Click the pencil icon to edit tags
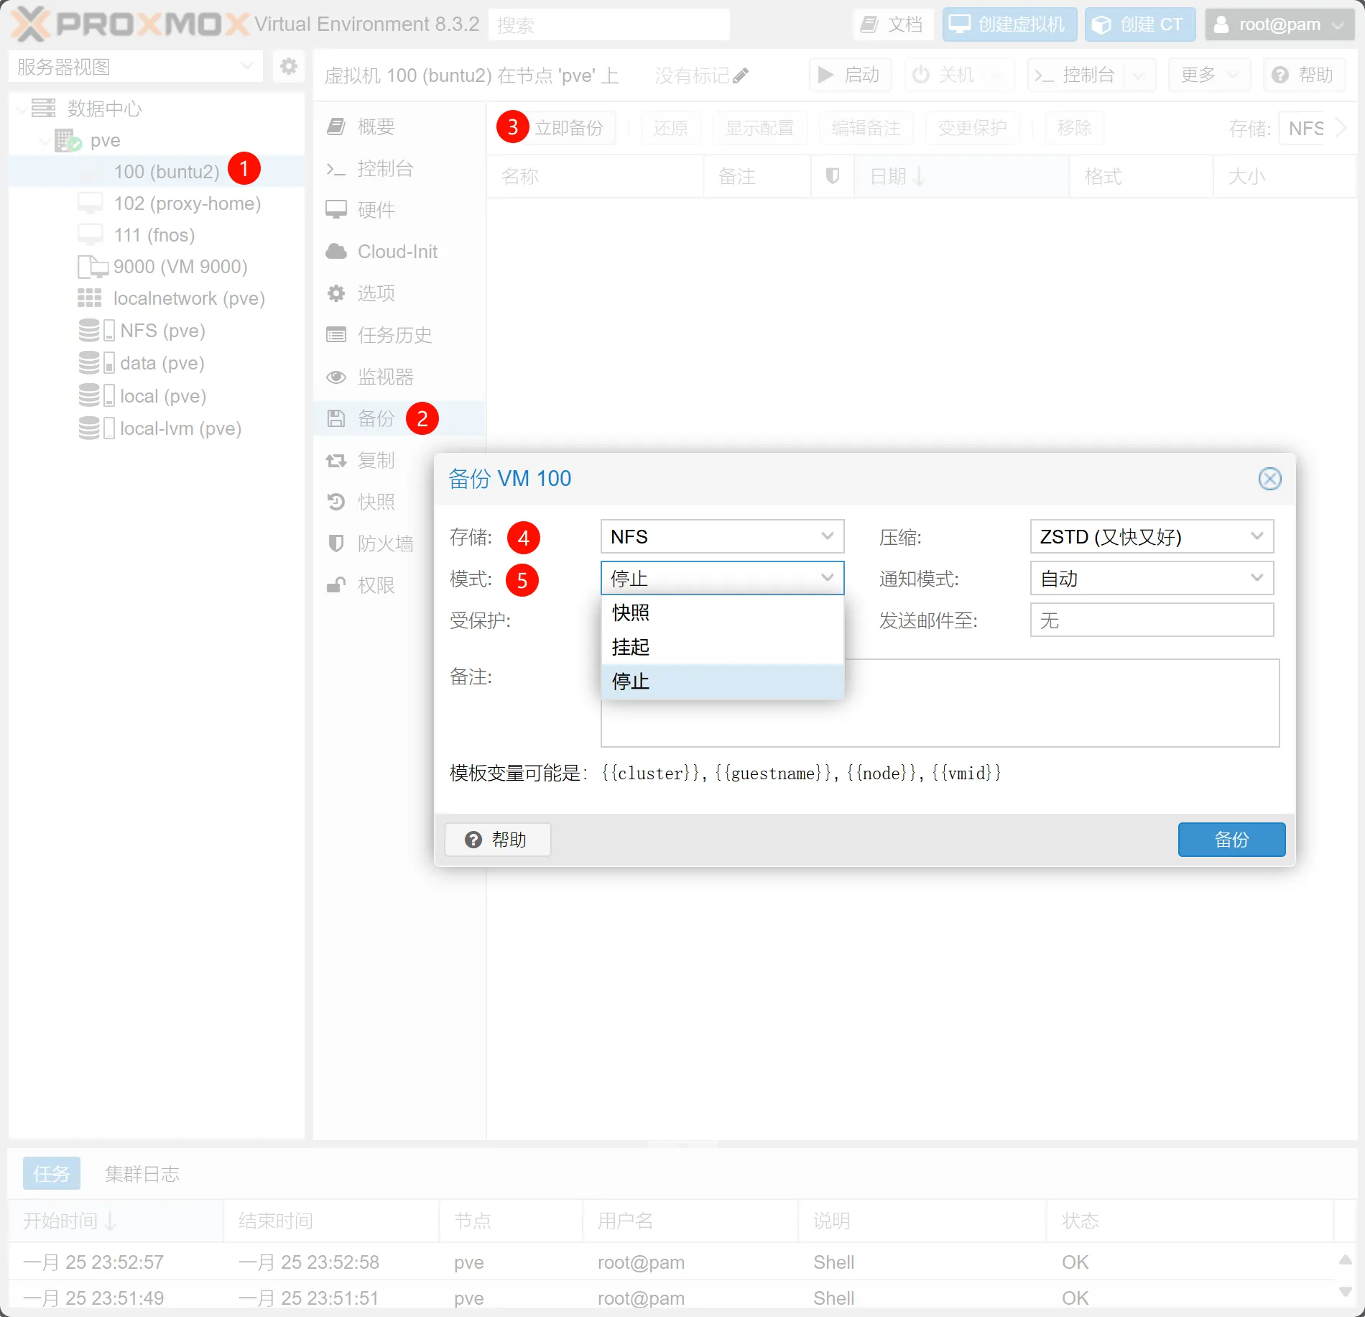 coord(741,75)
